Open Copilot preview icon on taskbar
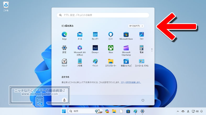 tap(107, 111)
